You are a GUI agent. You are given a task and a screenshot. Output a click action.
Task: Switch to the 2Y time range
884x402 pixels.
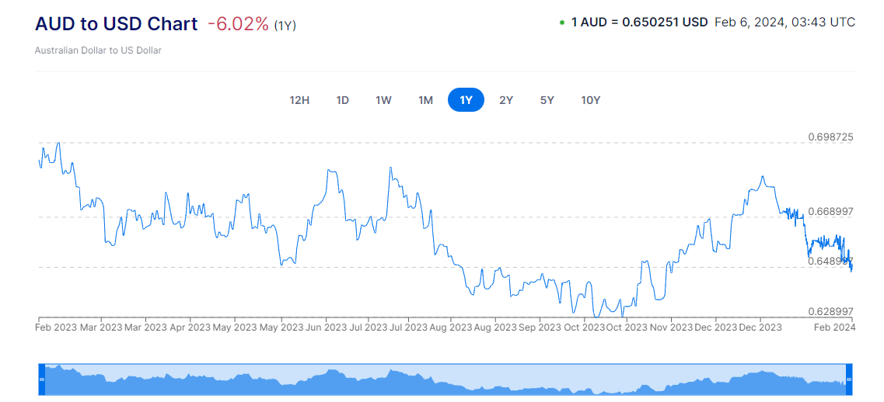506,100
